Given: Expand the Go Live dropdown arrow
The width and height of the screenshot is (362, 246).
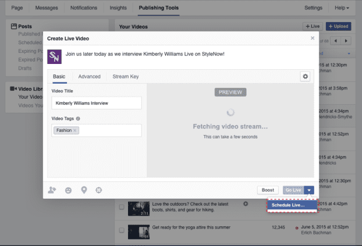Looking at the screenshot, I should coord(309,190).
